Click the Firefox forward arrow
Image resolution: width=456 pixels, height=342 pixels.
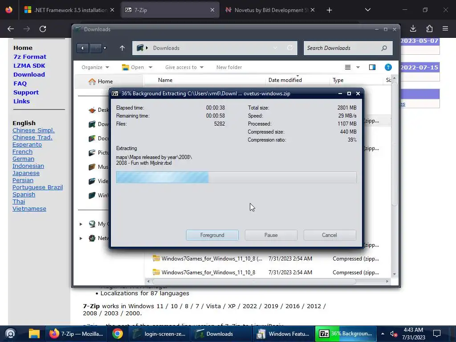coord(27,29)
